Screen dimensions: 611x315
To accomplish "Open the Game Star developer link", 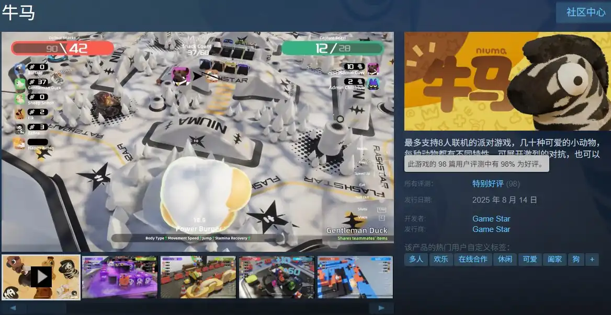I will [491, 218].
